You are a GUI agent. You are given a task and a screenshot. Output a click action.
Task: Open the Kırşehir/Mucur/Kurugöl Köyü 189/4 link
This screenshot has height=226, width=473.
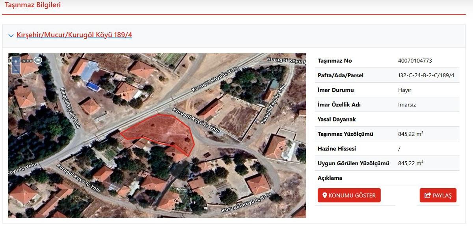click(74, 35)
